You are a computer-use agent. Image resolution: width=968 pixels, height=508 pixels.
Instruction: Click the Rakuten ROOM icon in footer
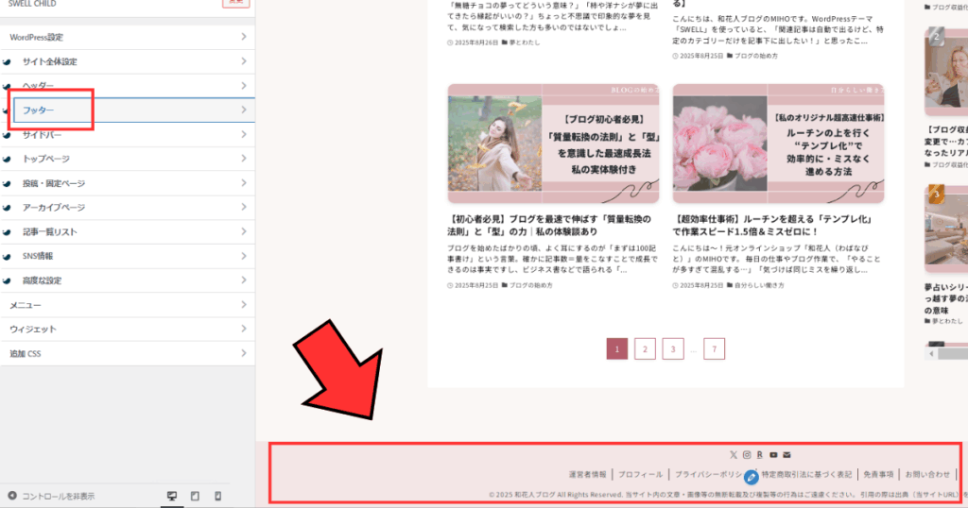759,455
